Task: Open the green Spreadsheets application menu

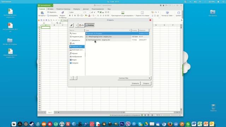Action: point(45,5)
